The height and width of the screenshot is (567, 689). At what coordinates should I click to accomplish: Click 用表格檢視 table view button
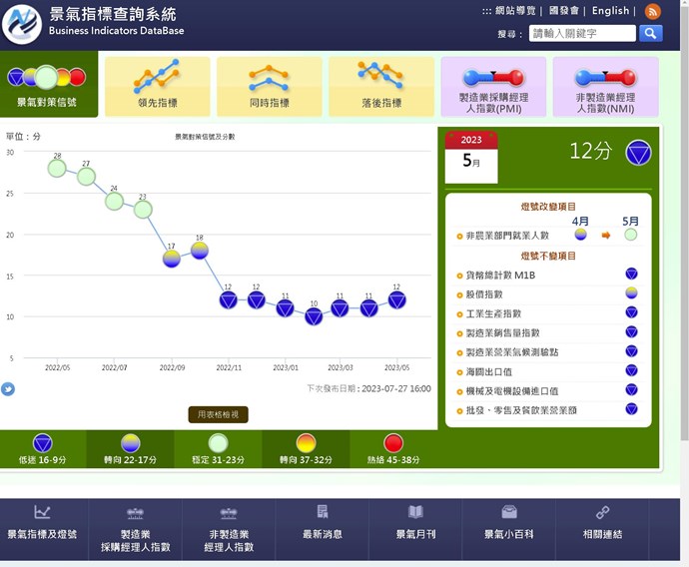pyautogui.click(x=218, y=414)
